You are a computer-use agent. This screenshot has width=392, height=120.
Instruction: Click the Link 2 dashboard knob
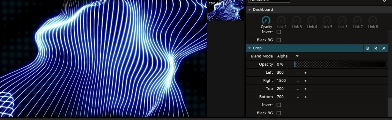(281, 20)
